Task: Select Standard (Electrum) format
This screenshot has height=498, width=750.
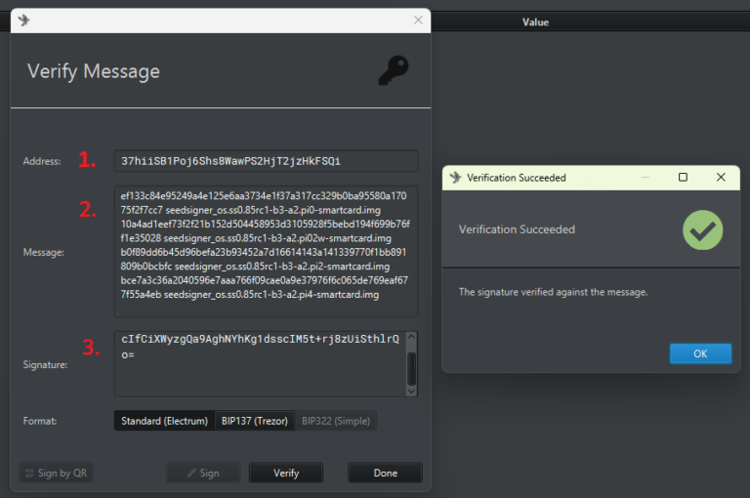Action: pos(164,421)
